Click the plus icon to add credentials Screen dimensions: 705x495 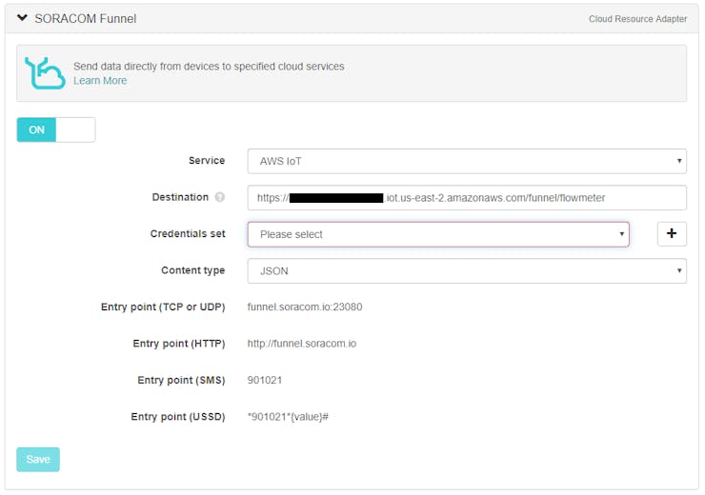coord(672,234)
